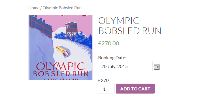Click the yellow bobsled in the poster
215x108 pixels.
pyautogui.click(x=63, y=51)
